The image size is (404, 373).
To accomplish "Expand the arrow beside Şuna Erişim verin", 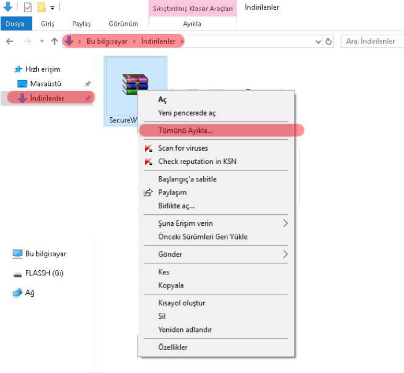I will click(x=285, y=223).
